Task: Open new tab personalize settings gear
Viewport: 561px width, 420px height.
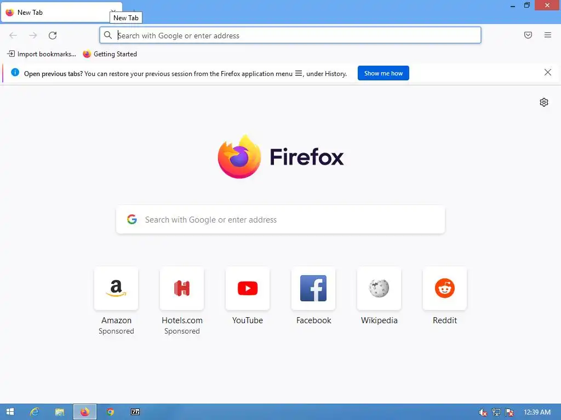Action: pos(544,102)
